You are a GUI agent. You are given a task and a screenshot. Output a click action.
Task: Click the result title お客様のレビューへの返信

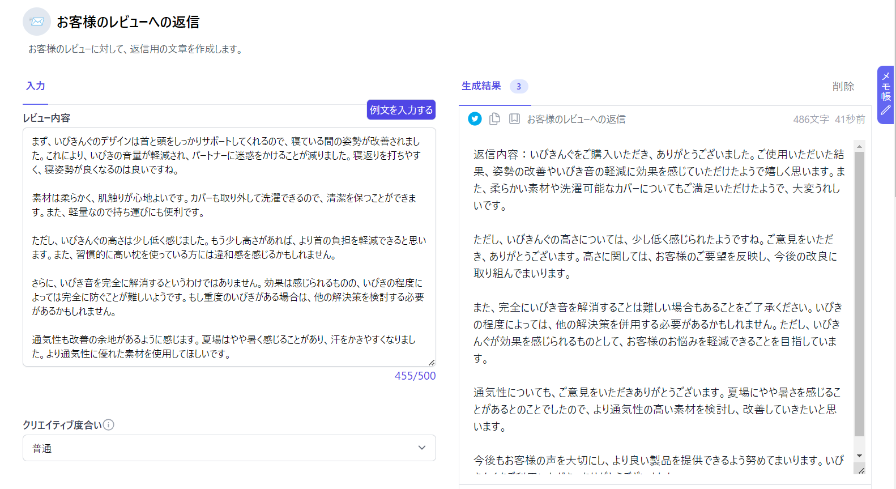(576, 119)
